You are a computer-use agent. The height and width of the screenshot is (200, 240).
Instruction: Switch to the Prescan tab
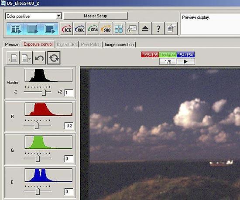coord(12,44)
